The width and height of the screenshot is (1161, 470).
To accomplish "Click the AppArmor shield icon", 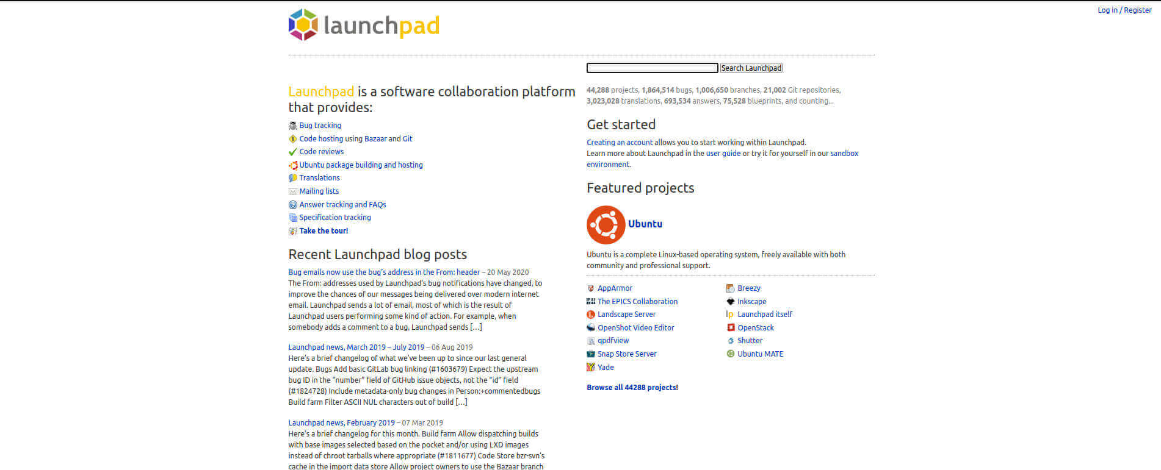I will coord(591,288).
